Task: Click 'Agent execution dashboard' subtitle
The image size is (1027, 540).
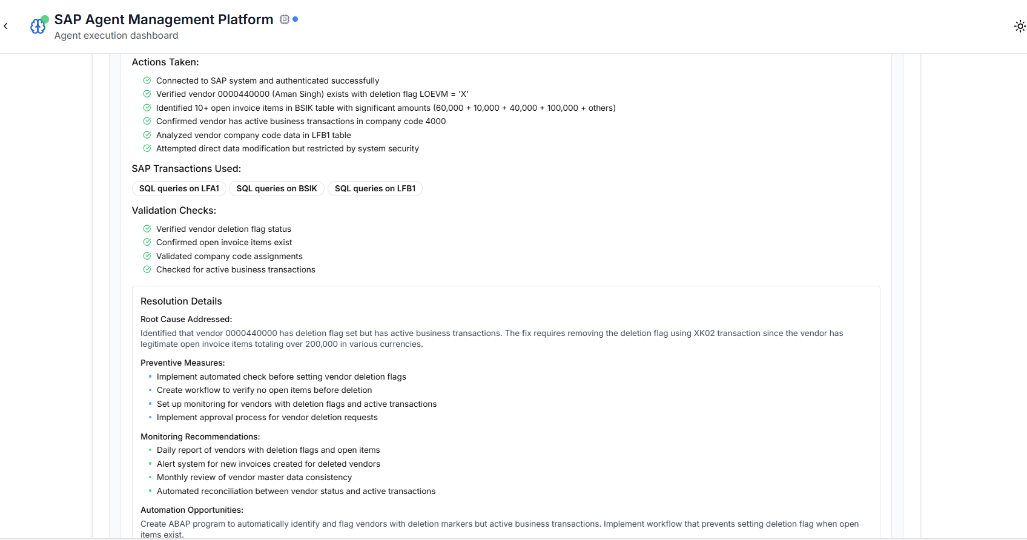Action: point(116,36)
